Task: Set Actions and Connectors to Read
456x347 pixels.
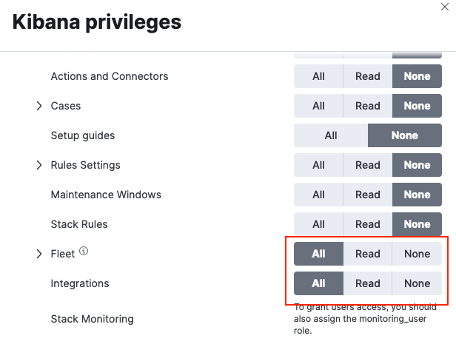Action: [367, 76]
